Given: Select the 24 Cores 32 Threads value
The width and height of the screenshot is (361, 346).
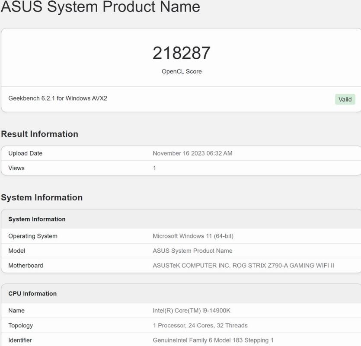Looking at the screenshot, I should (201, 325).
